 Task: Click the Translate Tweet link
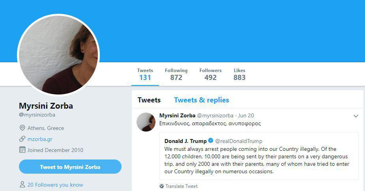(182, 186)
